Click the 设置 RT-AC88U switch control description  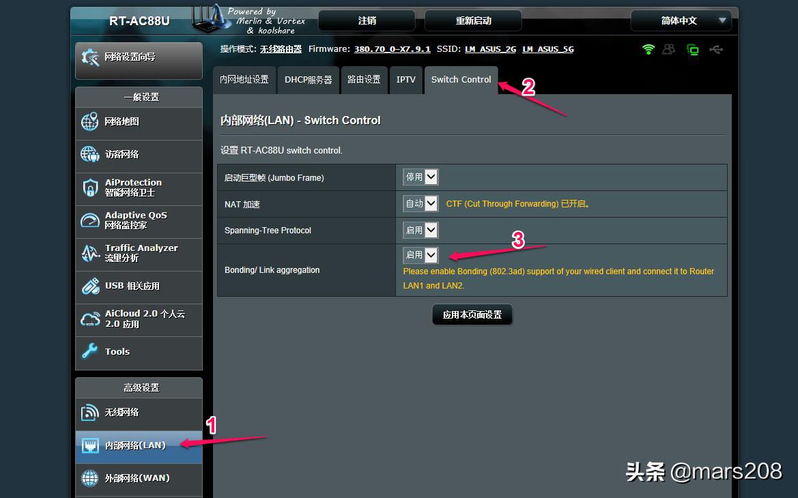(x=281, y=151)
